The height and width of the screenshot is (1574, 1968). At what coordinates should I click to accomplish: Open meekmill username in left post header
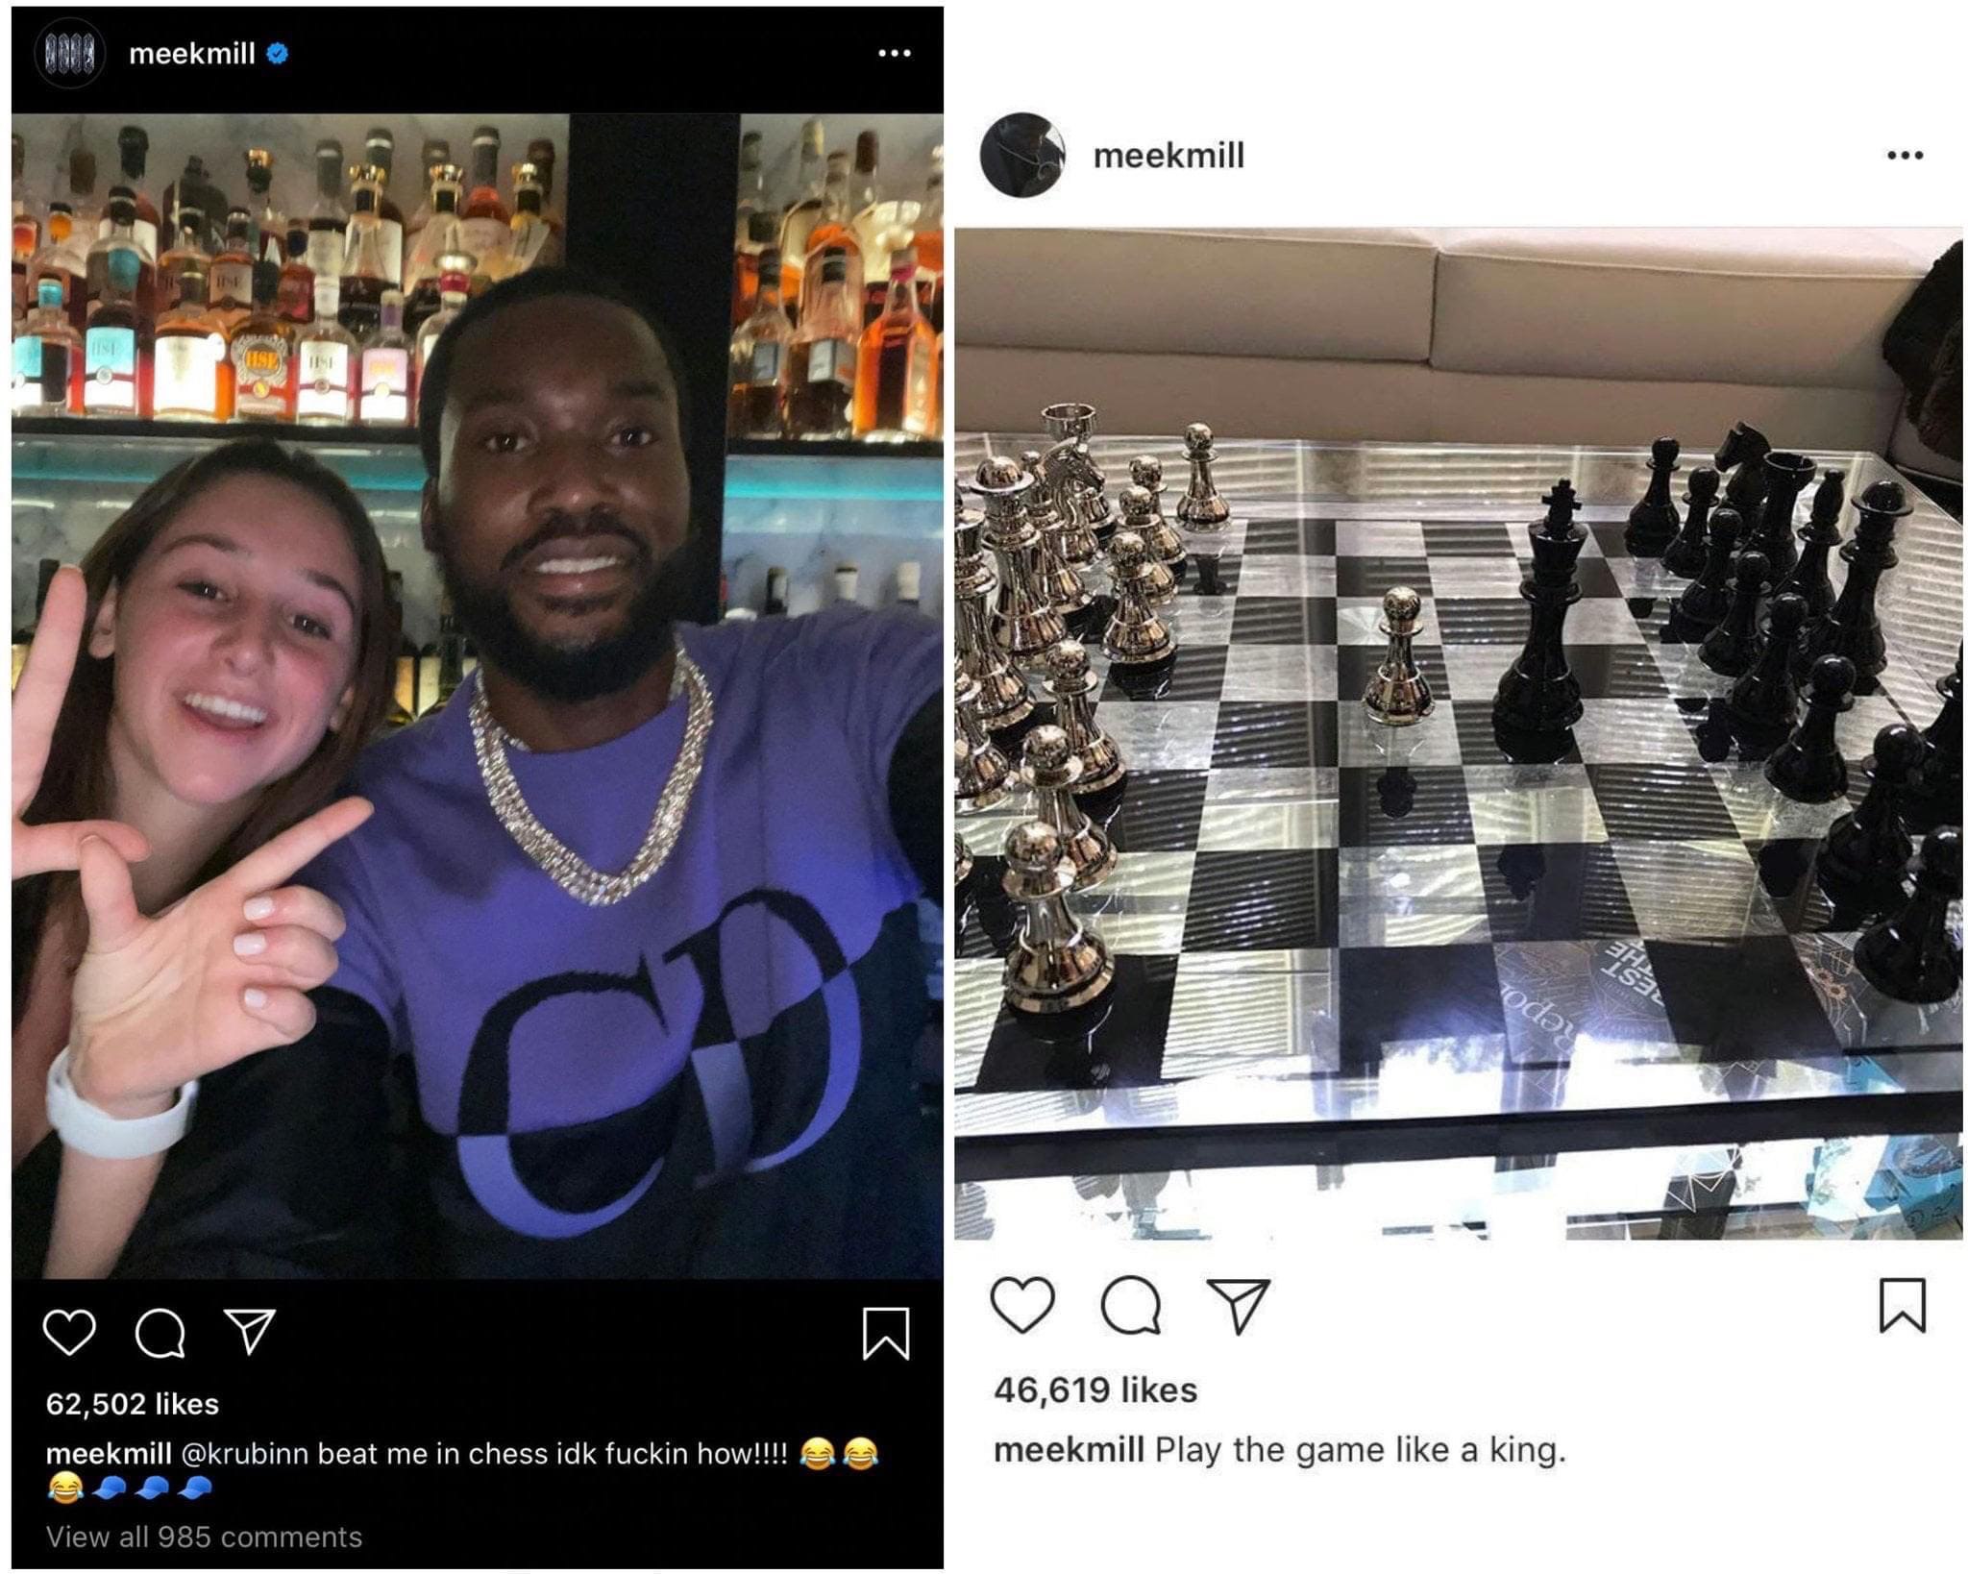[192, 54]
